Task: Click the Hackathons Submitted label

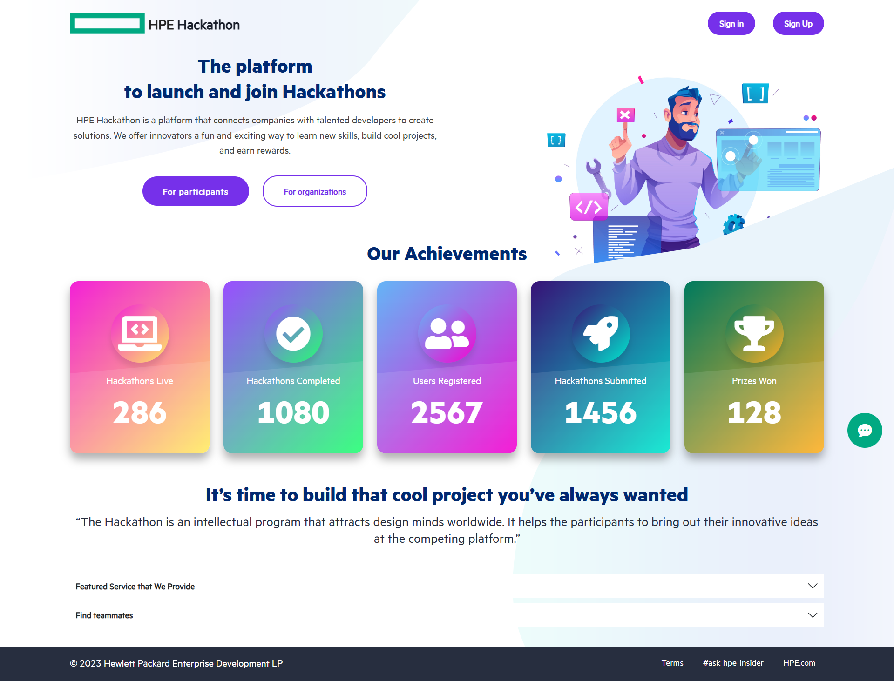Action: pos(601,381)
